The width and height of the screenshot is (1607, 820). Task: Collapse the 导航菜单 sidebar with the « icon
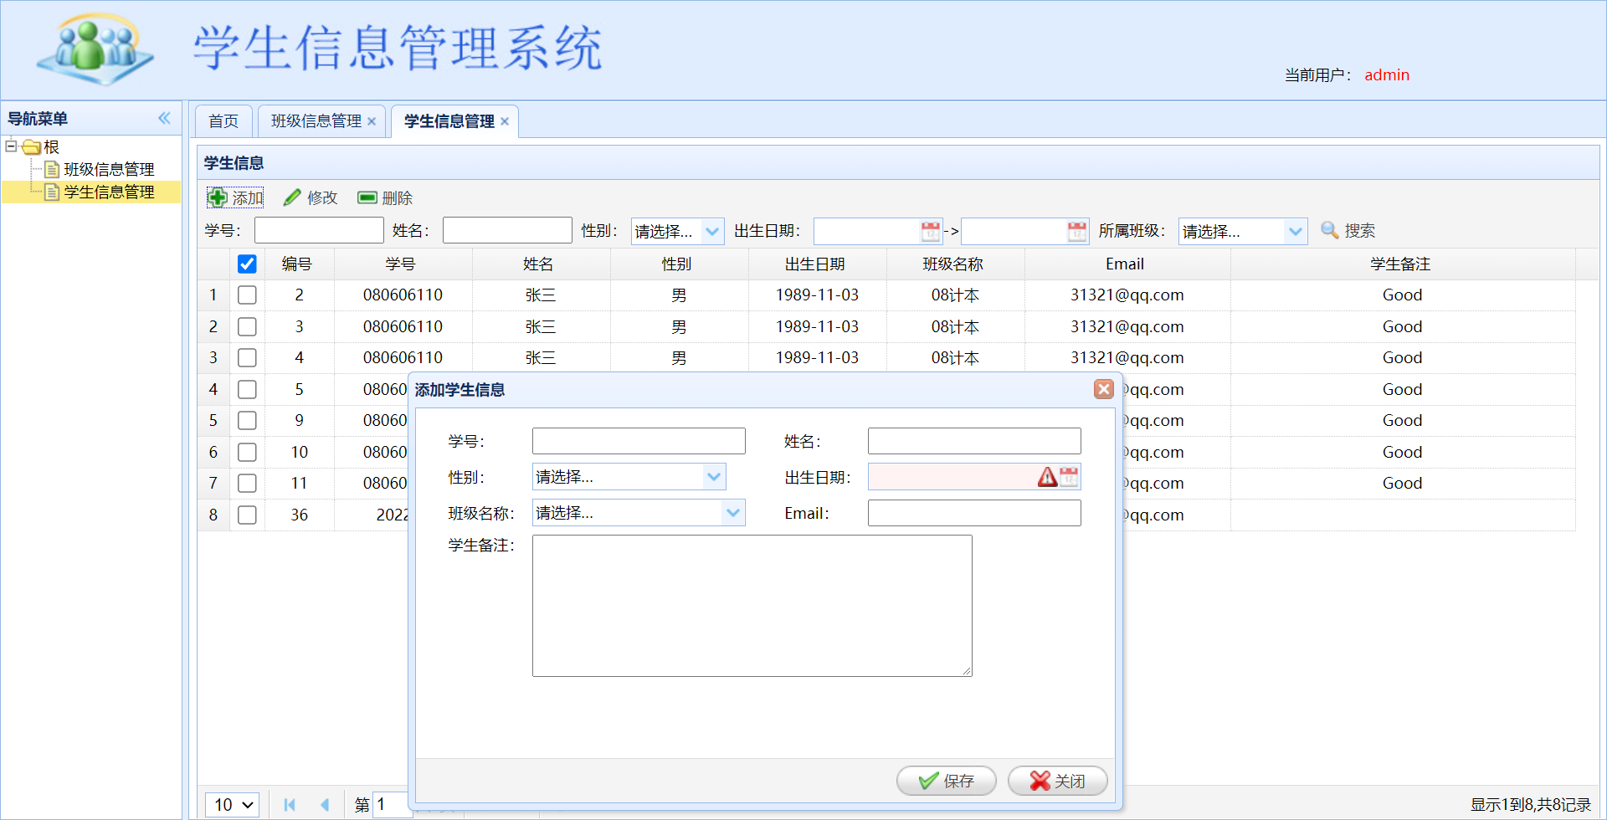(164, 118)
